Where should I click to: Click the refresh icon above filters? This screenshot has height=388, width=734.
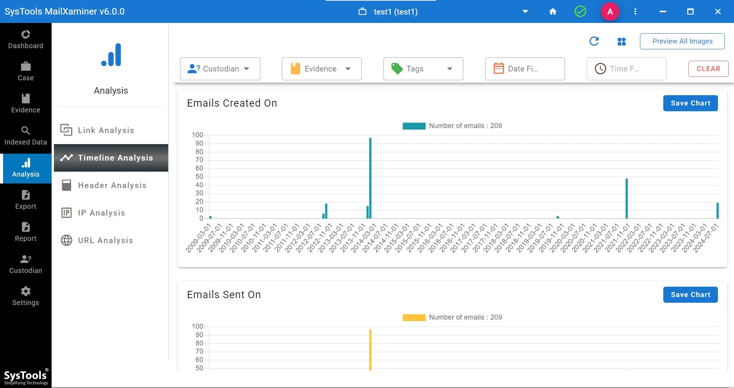[594, 41]
